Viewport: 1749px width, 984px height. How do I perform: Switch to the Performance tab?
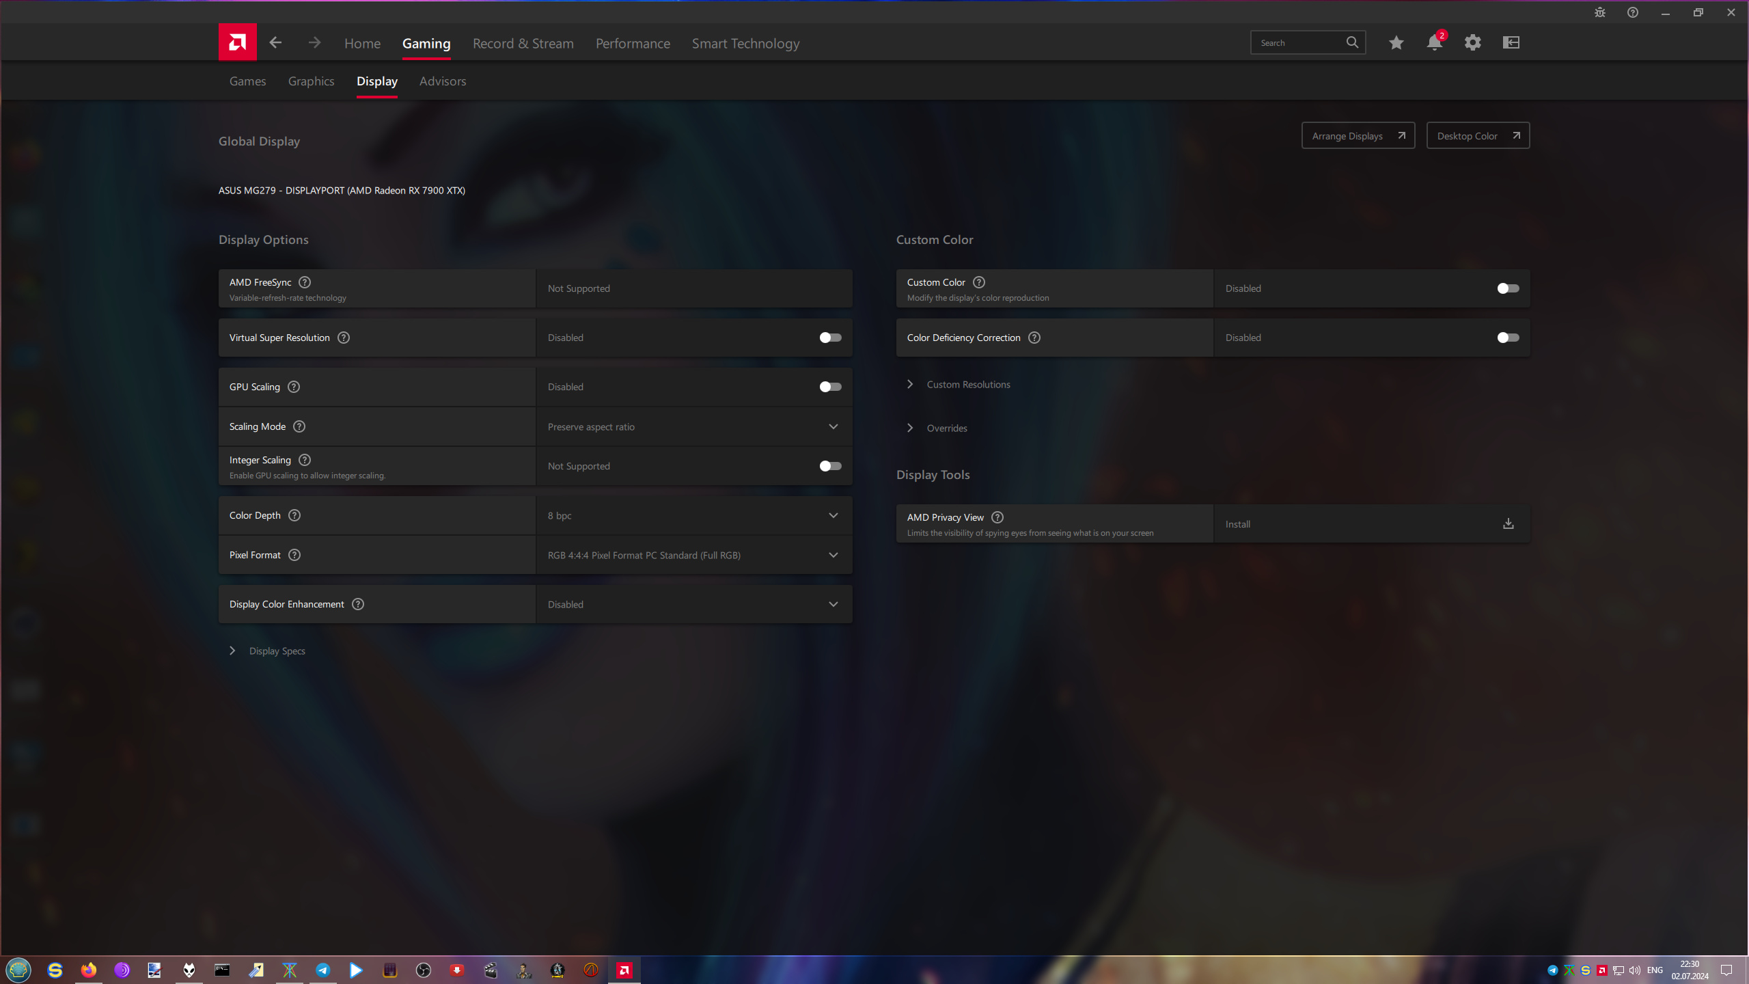coord(633,43)
